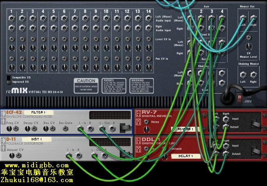Adjust channel 14 Pan CV trim knob
The height and width of the screenshot is (186, 267).
click(x=149, y=67)
